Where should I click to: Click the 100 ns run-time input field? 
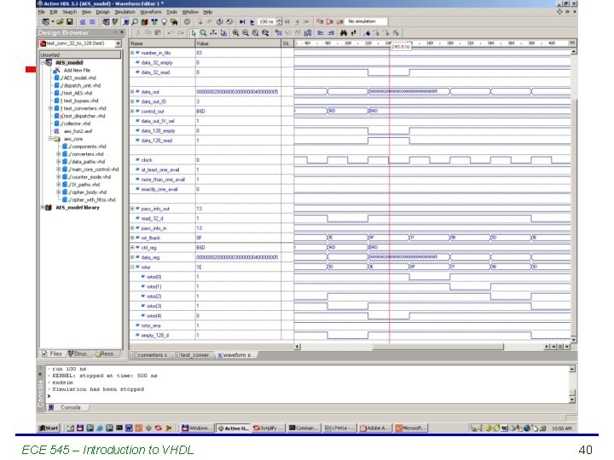click(x=268, y=21)
